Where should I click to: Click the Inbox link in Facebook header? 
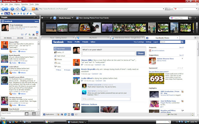93,42
